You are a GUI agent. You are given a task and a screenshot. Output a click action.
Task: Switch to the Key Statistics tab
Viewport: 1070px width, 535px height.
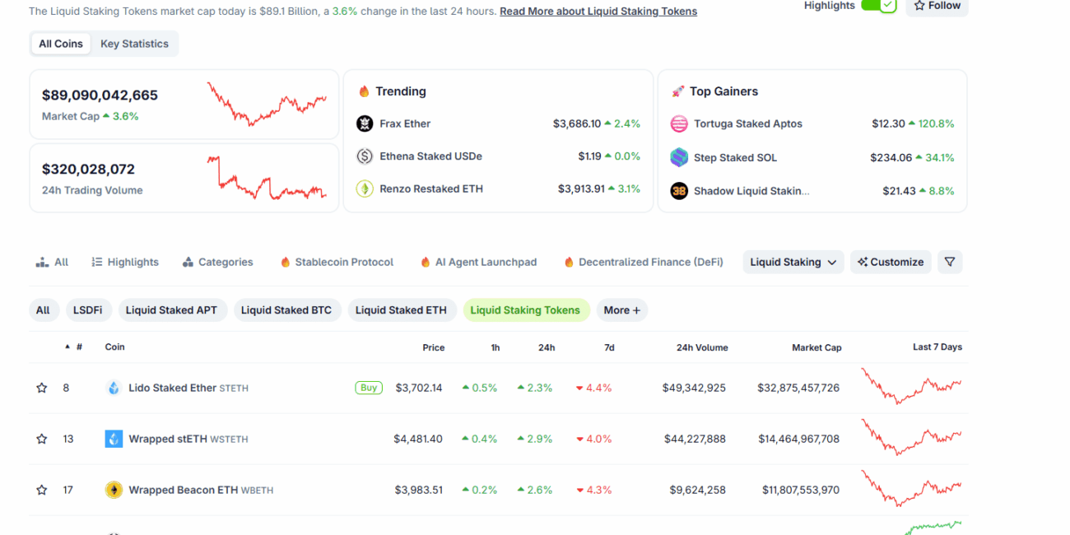click(134, 44)
